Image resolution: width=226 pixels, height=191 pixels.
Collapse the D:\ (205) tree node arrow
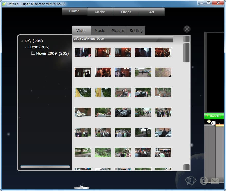point(22,41)
